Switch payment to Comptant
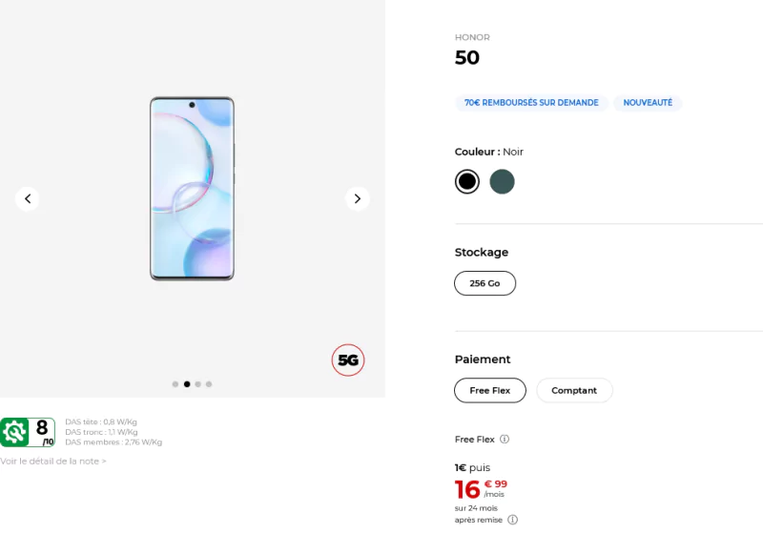 tap(574, 390)
